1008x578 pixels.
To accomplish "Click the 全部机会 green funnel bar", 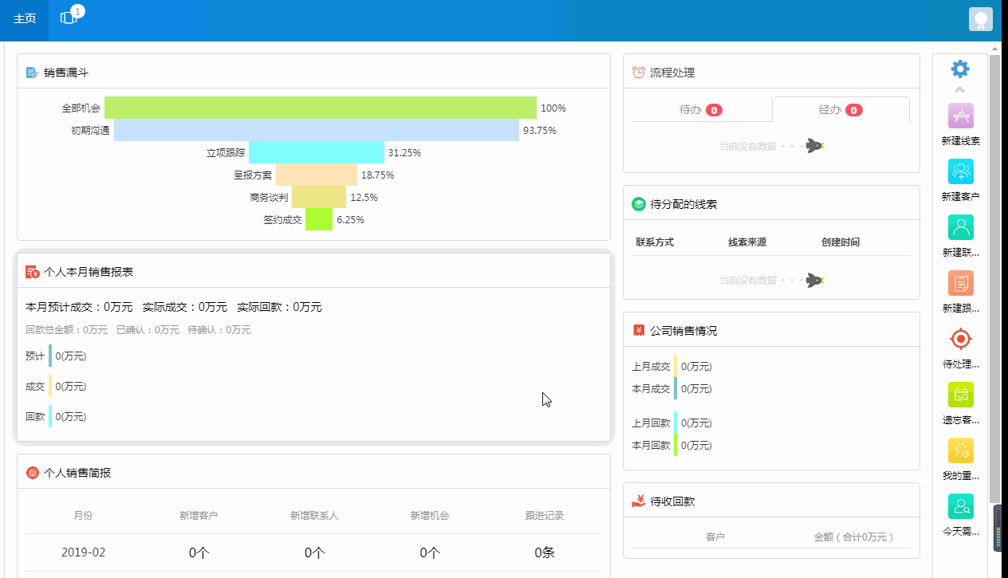I will [320, 108].
